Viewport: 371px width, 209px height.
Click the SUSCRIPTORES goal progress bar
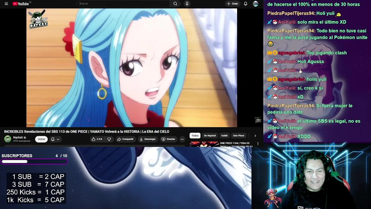pyautogui.click(x=34, y=162)
